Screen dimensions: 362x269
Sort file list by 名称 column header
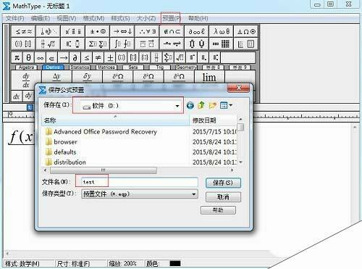(115, 120)
